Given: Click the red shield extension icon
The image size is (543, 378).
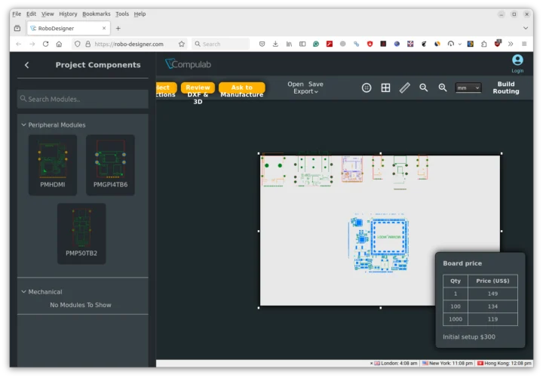Looking at the screenshot, I should point(370,44).
